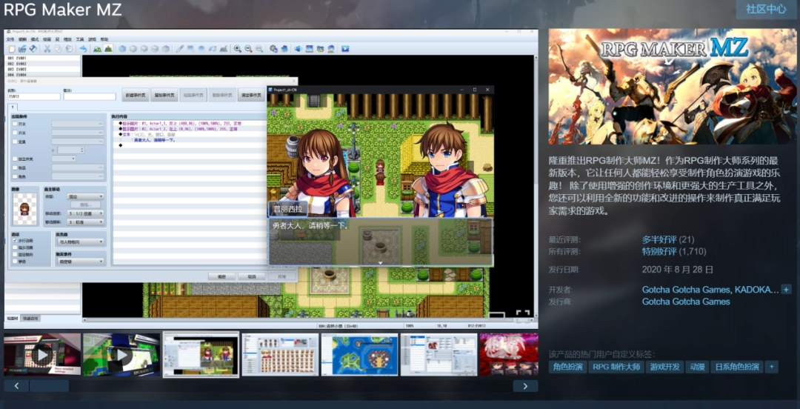Open the 社区中心 community hub button
The height and width of the screenshot is (409, 800).
(x=766, y=9)
